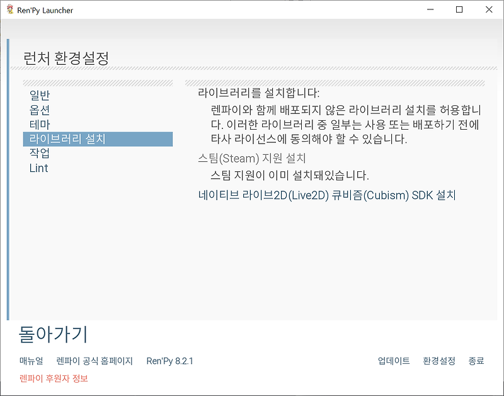Viewport: 504px width, 396px height.
Task: Select the 일반 category in sidebar
Action: coord(39,96)
